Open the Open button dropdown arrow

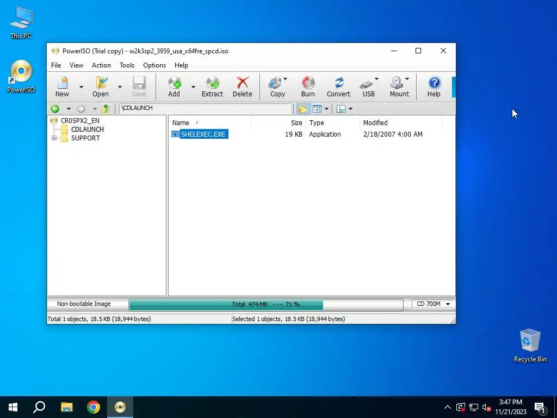pos(120,87)
